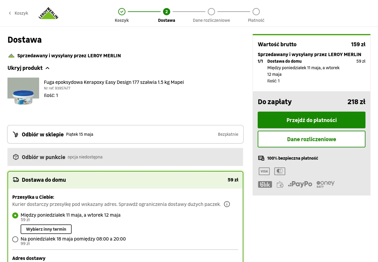
Task: Click the Dane rozliczeniowe step label
Action: coord(211,20)
